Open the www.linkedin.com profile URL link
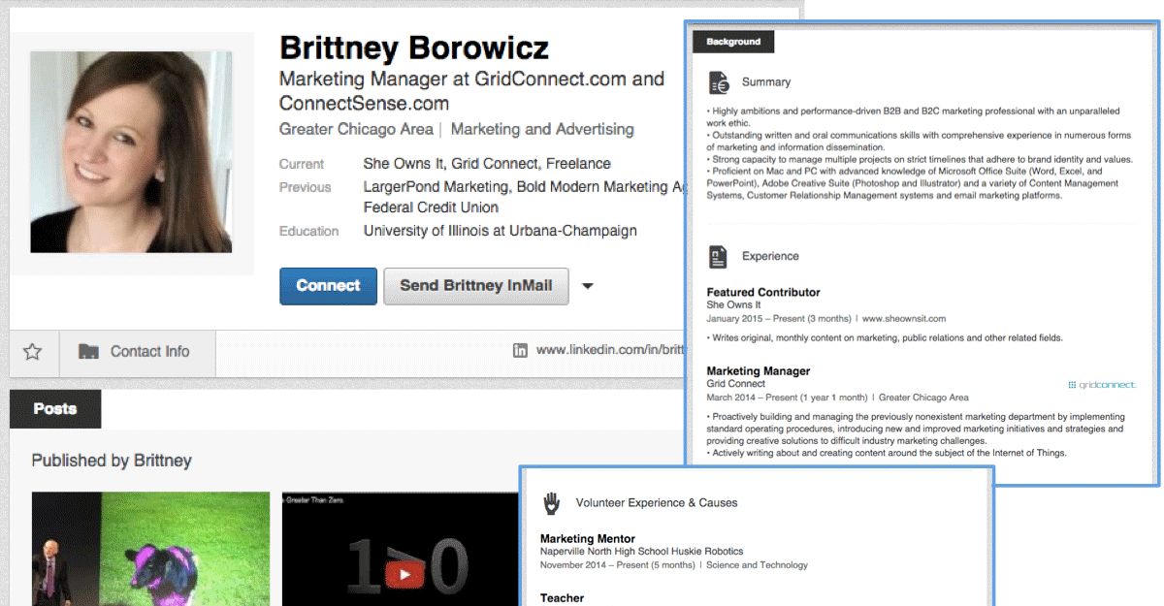 click(x=611, y=351)
